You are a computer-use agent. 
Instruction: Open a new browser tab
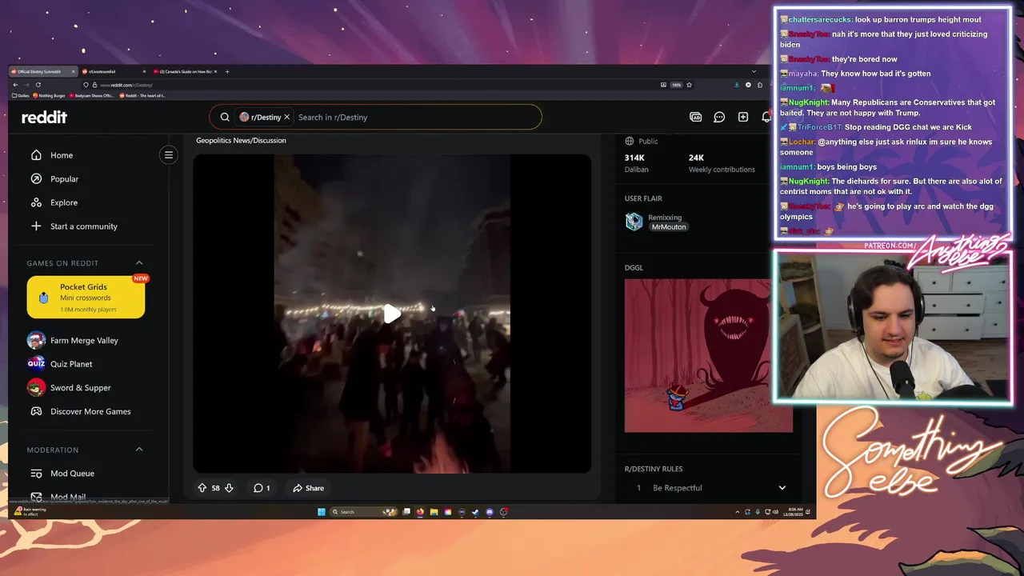(x=227, y=71)
